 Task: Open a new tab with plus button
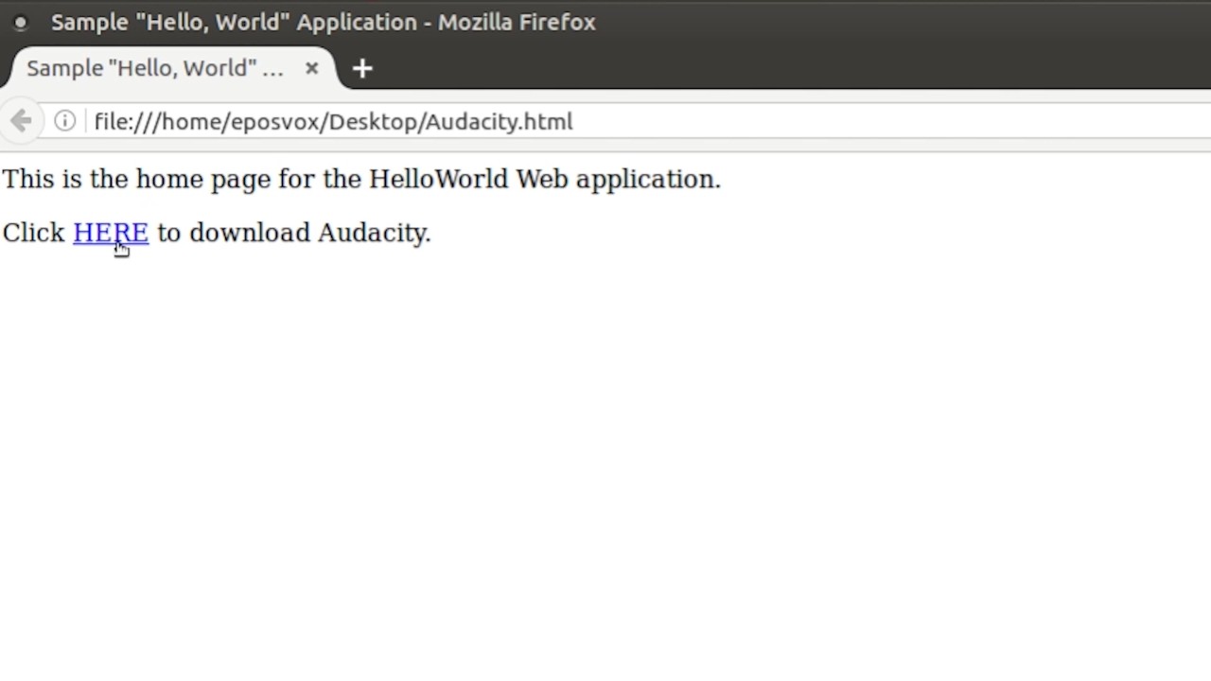(362, 68)
